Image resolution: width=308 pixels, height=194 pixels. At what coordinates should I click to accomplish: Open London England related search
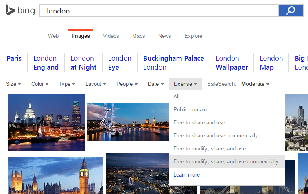(x=46, y=63)
